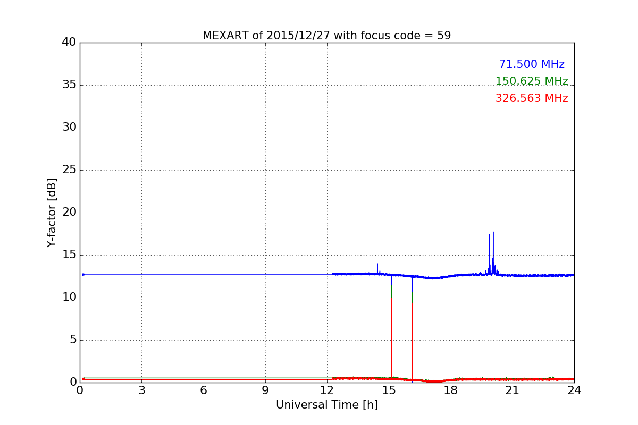Click the x-axis tick label '21'
638x425 pixels.
(x=513, y=390)
